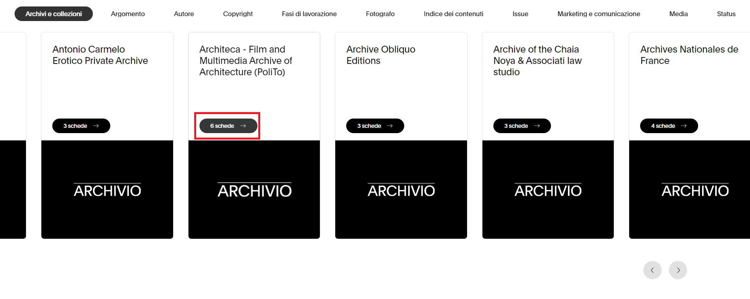Viewport: 750px width, 299px height.
Task: Click the previous carousel arrow button
Action: click(652, 270)
